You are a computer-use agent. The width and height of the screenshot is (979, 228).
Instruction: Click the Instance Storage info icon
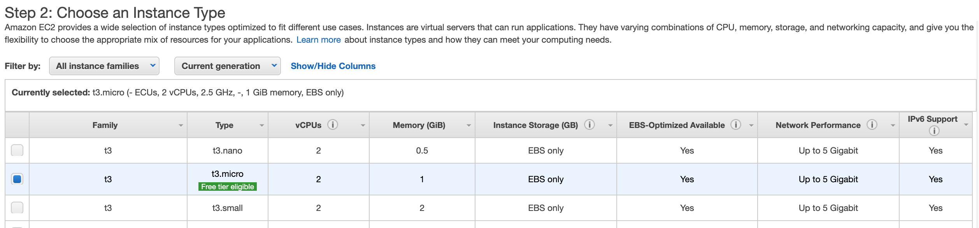(590, 124)
